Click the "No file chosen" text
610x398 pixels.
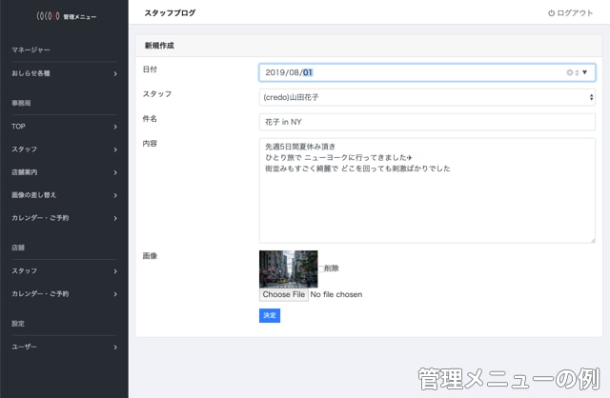point(336,294)
